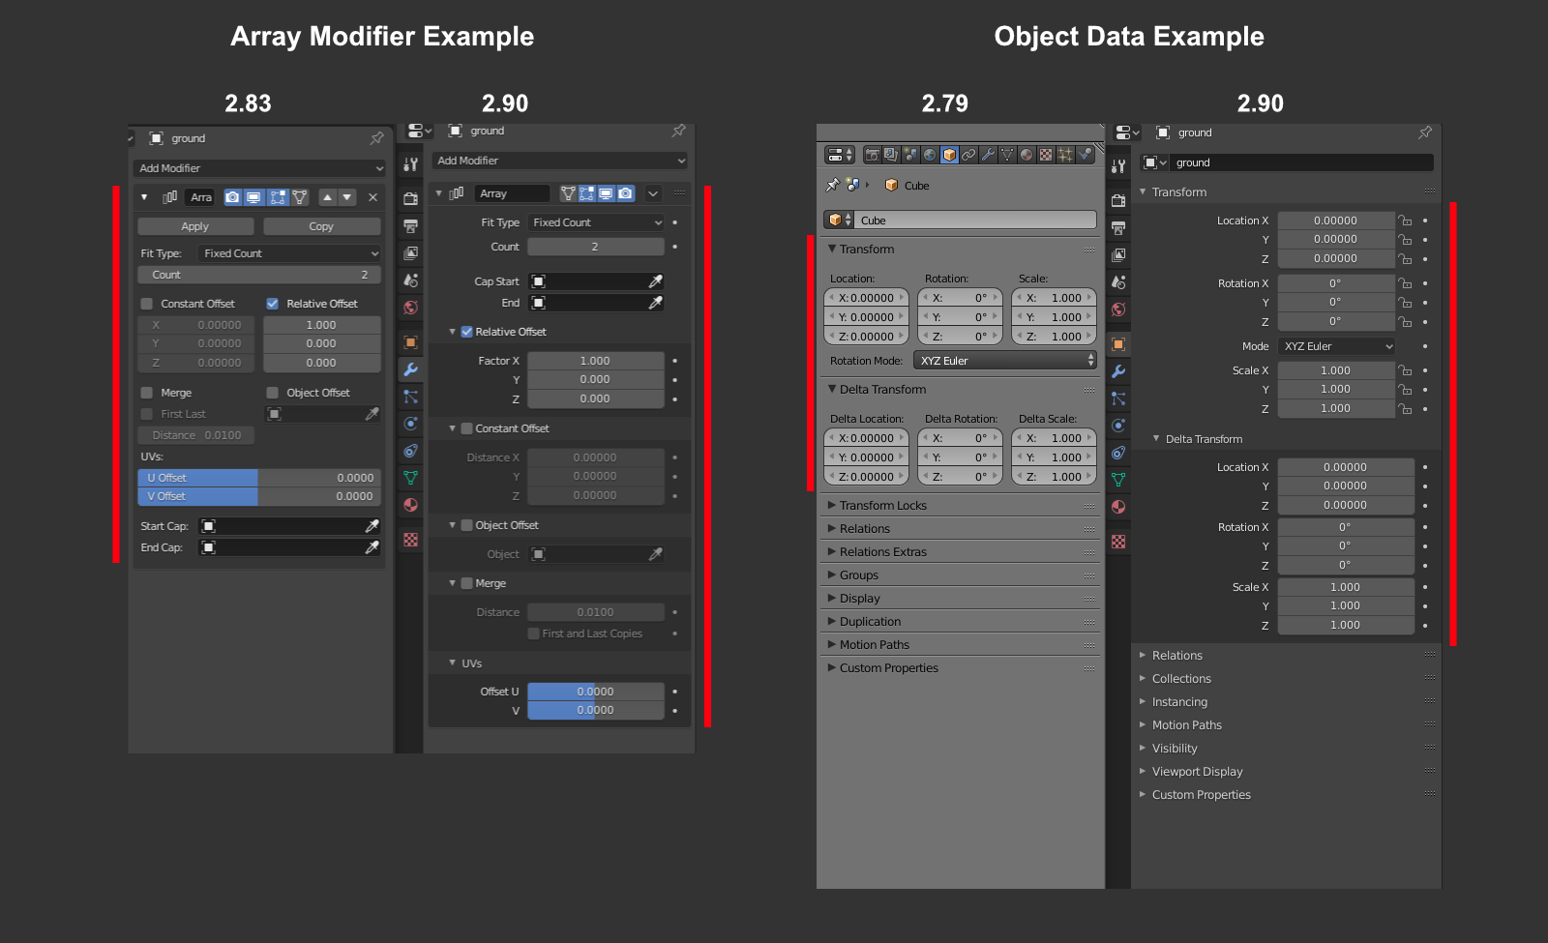
Task: Open Texture checker tab in 2.90 array sidebar
Action: click(x=411, y=540)
